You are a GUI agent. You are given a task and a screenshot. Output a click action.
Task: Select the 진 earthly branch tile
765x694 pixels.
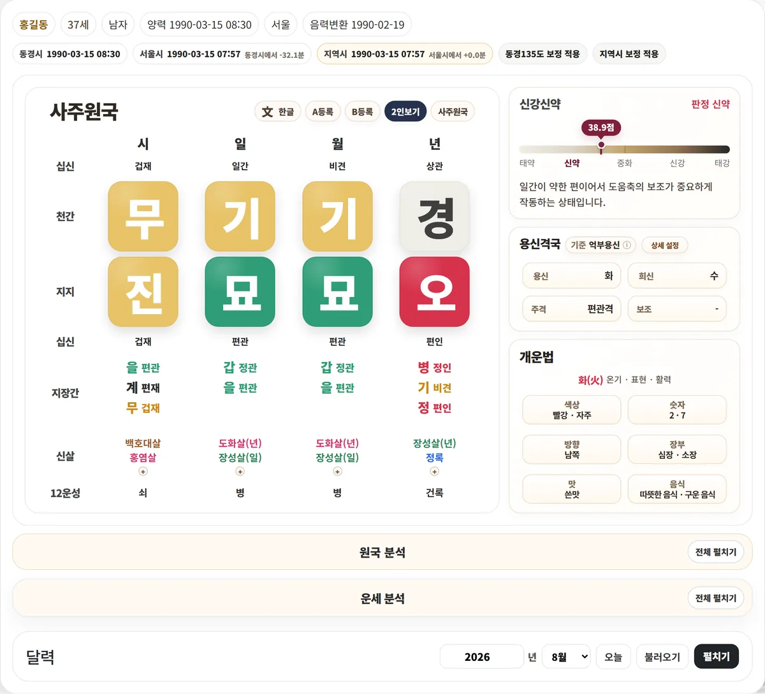143,291
